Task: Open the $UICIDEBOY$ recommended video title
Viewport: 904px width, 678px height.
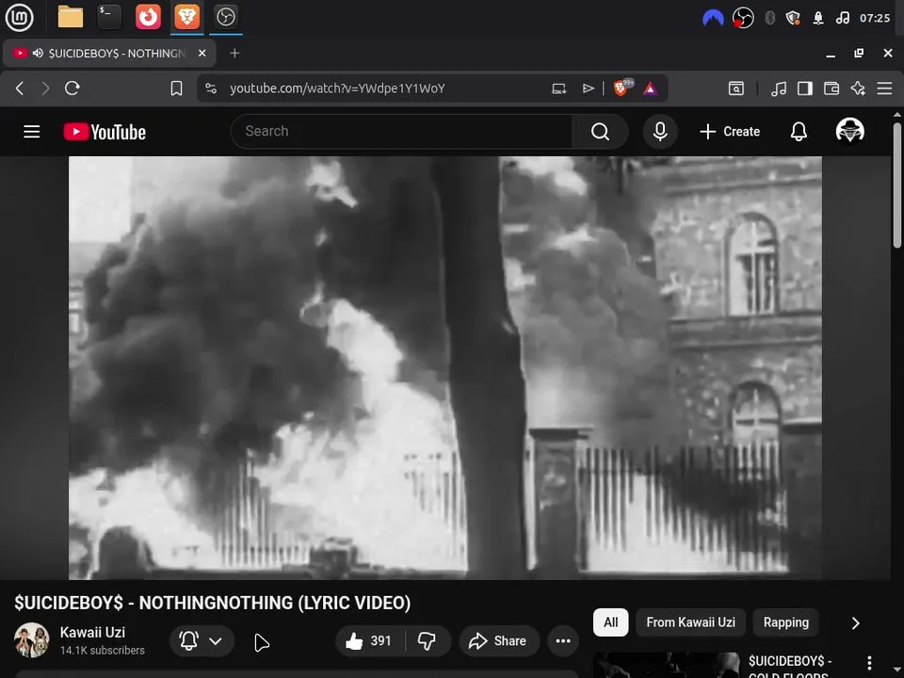Action: (790, 667)
